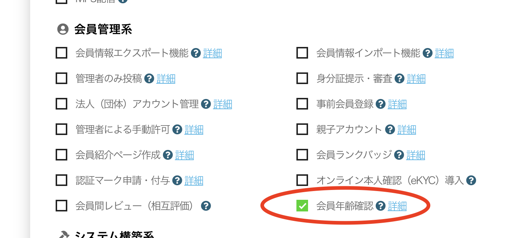Open help icon for MP3配信
Viewport: 523px width, 238px height.
(123, 1)
